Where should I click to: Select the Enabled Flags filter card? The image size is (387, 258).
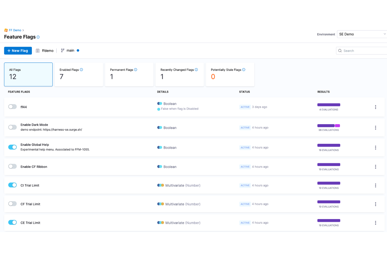pos(79,74)
